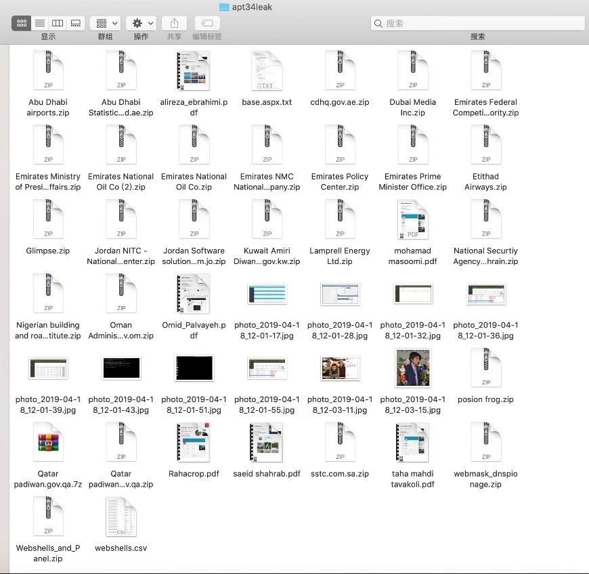The width and height of the screenshot is (589, 574).
Task: Select the webshells.csv file icon
Action: coord(121,516)
